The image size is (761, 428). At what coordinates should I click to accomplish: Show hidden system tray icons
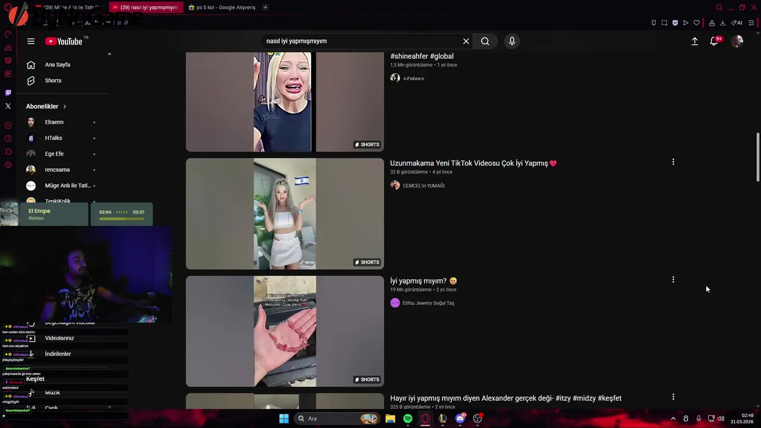pyautogui.click(x=673, y=418)
